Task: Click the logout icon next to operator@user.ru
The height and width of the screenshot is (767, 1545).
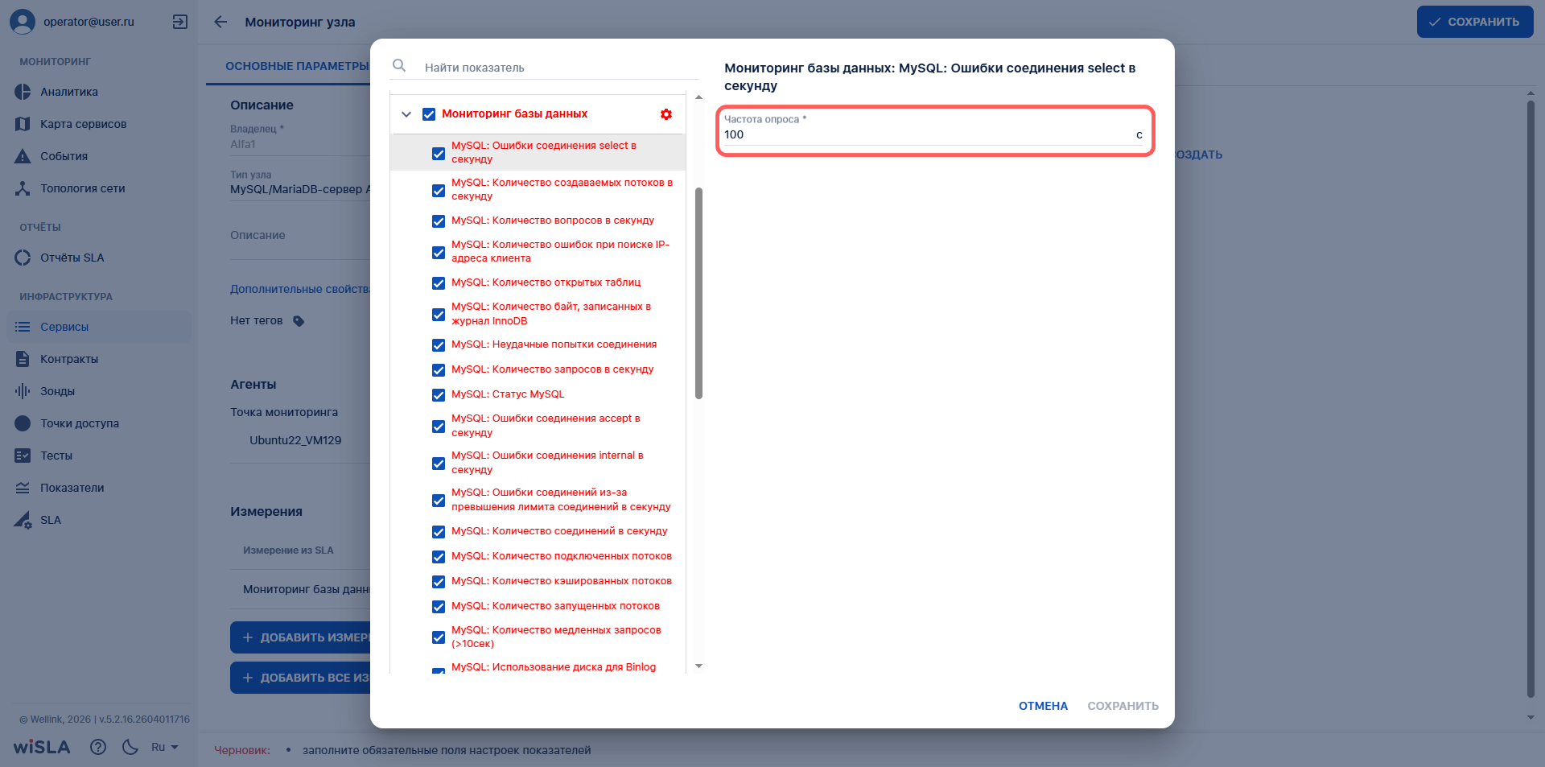Action: coord(180,22)
